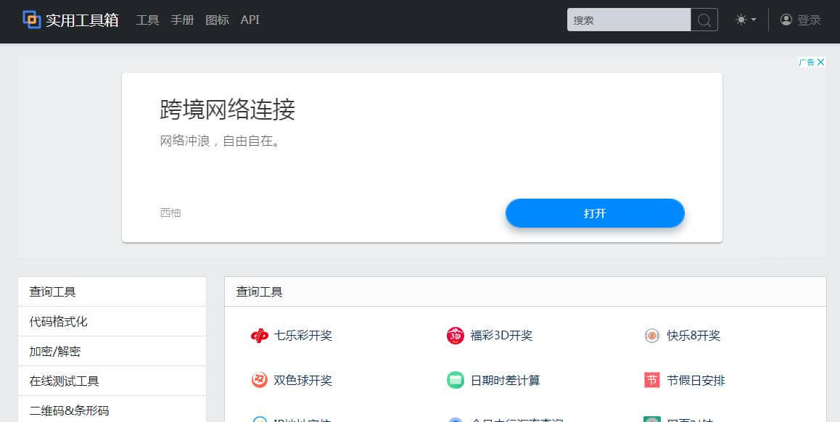The height and width of the screenshot is (422, 840).
Task: Click the search magnifier icon
Action: pyautogui.click(x=704, y=20)
